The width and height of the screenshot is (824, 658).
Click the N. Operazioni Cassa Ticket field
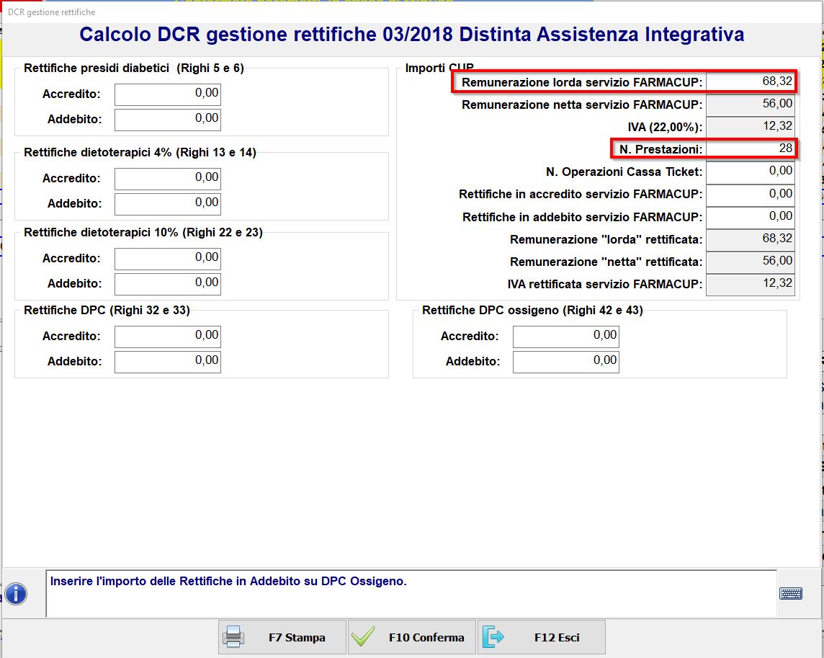point(750,172)
